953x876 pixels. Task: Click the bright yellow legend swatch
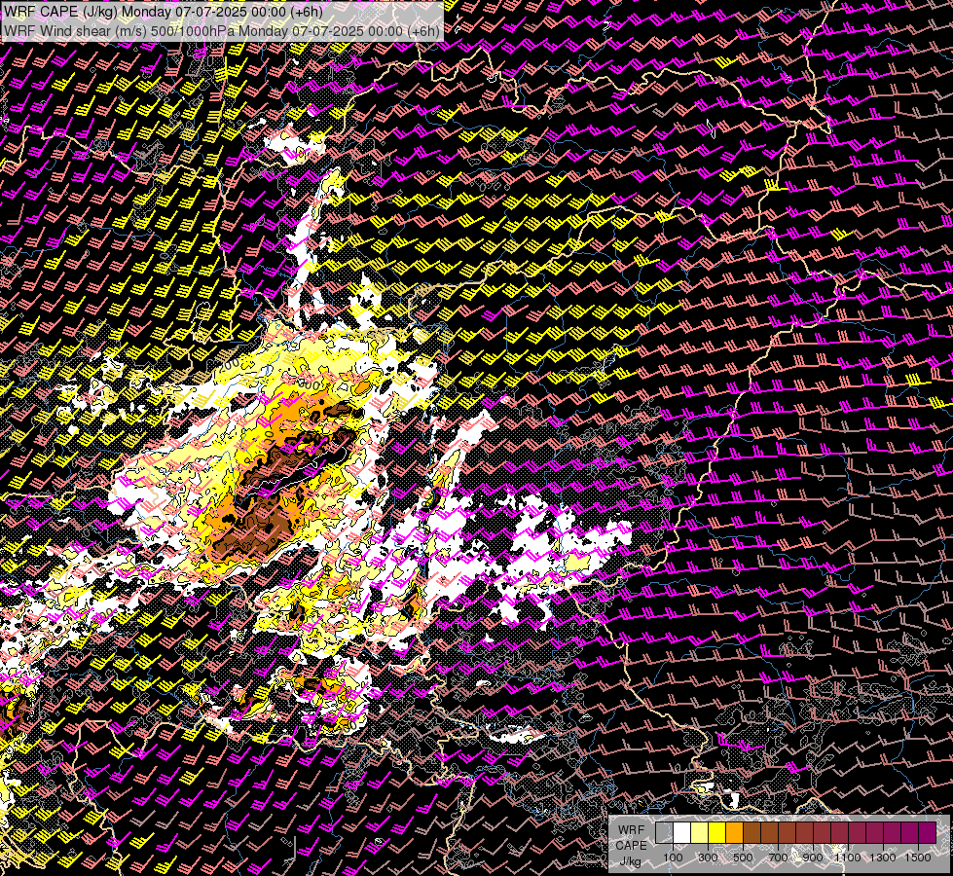pos(717,832)
